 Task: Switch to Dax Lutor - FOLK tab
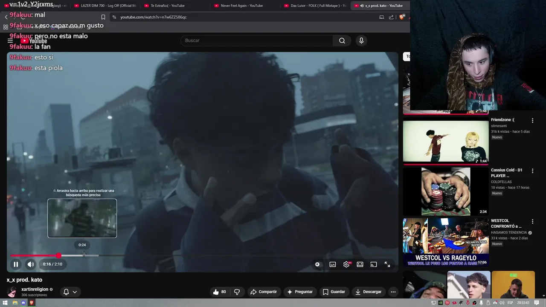pos(315,6)
